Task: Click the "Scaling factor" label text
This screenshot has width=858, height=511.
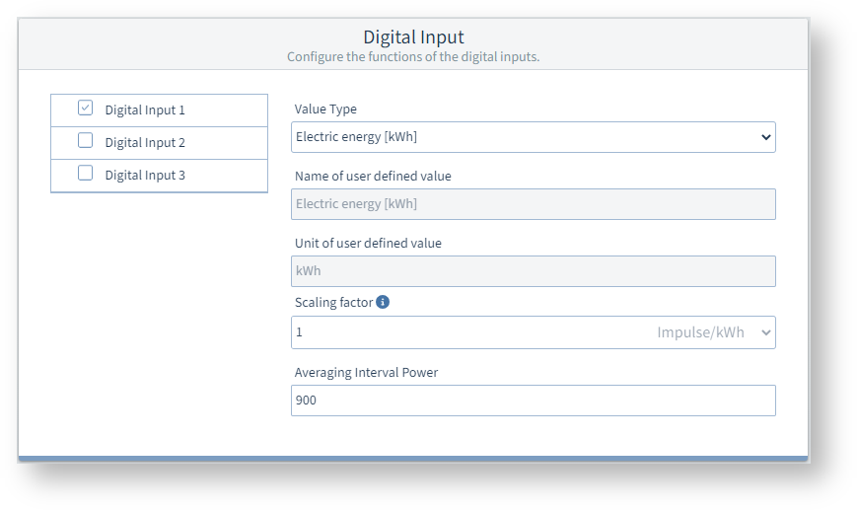Action: [x=333, y=303]
